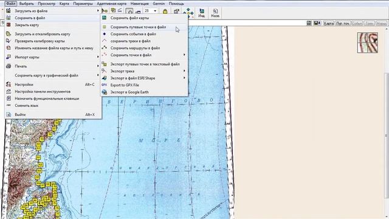Open the Помощь menu
Screen dimensions: 389x219
pyautogui.click(x=176, y=4)
